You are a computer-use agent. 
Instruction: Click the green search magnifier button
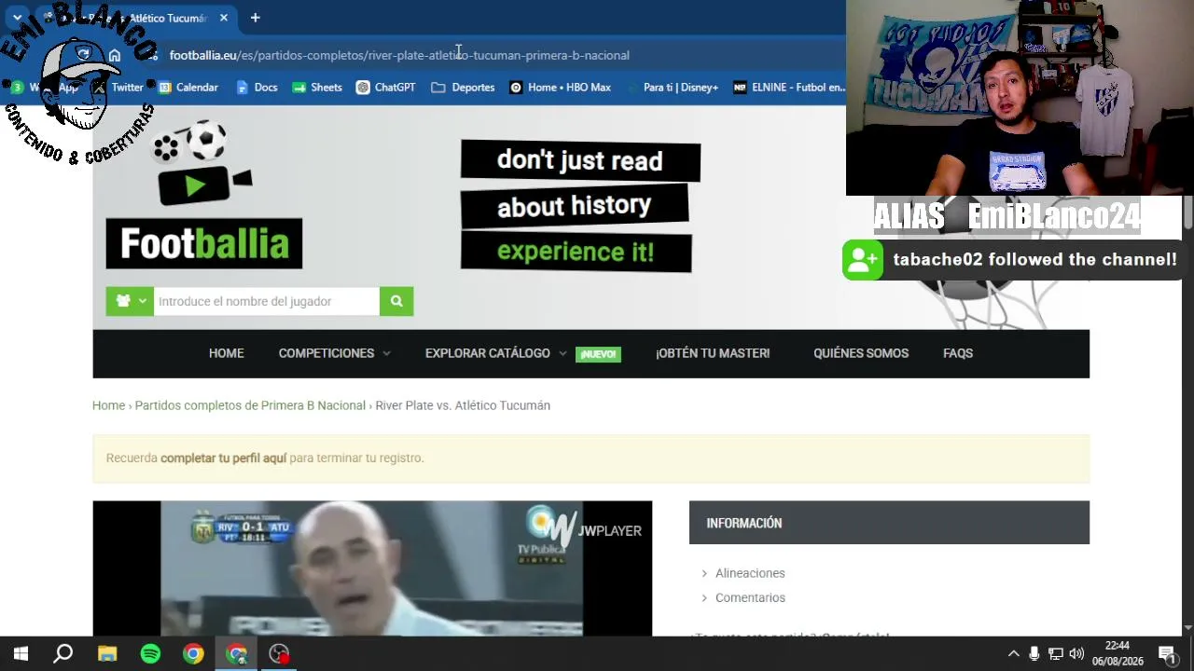coord(396,301)
